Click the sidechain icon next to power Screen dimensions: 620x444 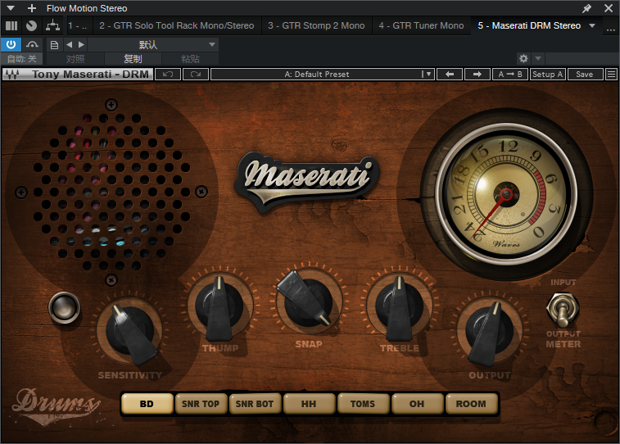click(x=33, y=44)
